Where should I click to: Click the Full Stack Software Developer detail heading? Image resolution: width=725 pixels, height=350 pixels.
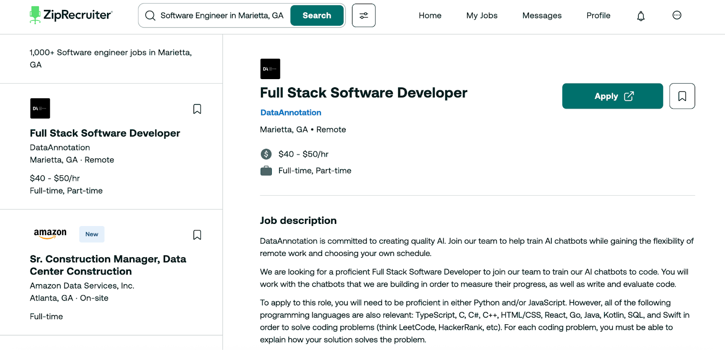[363, 93]
